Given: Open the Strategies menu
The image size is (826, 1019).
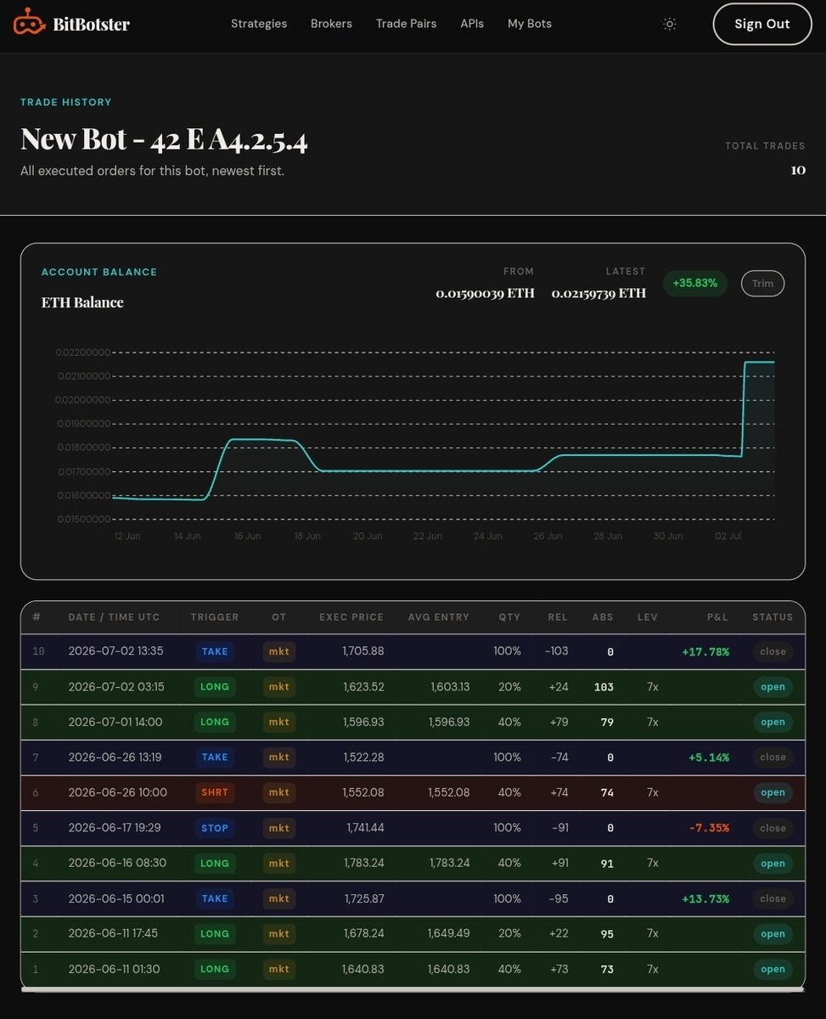Looking at the screenshot, I should pyautogui.click(x=259, y=24).
